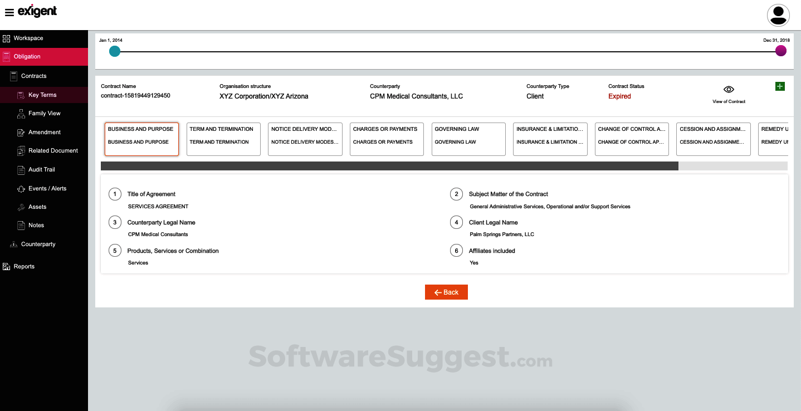Select the Charges or Payments card

387,139
